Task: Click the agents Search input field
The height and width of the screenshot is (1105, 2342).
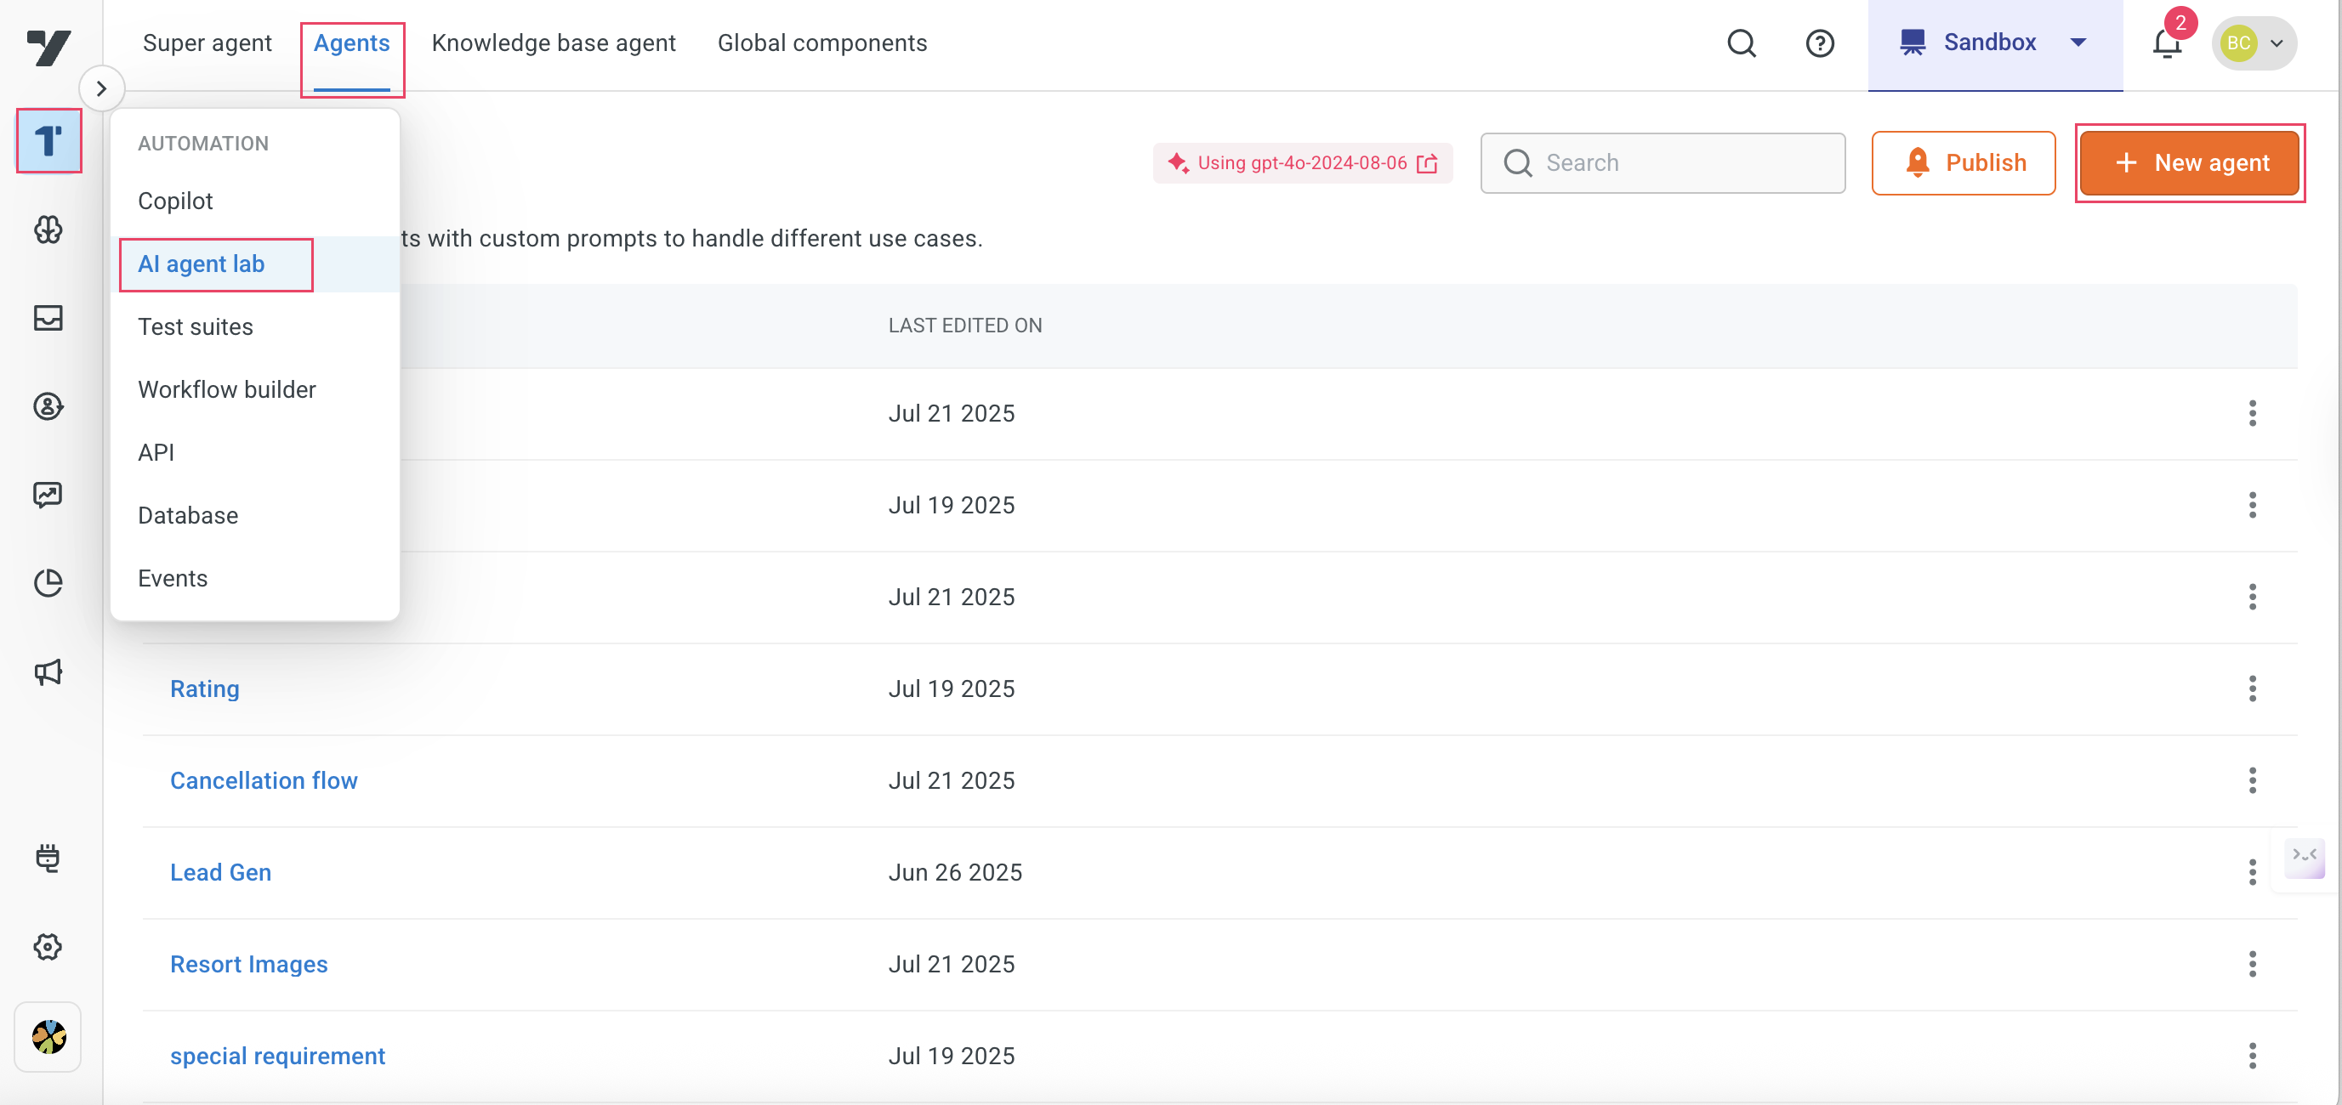Action: [1662, 162]
